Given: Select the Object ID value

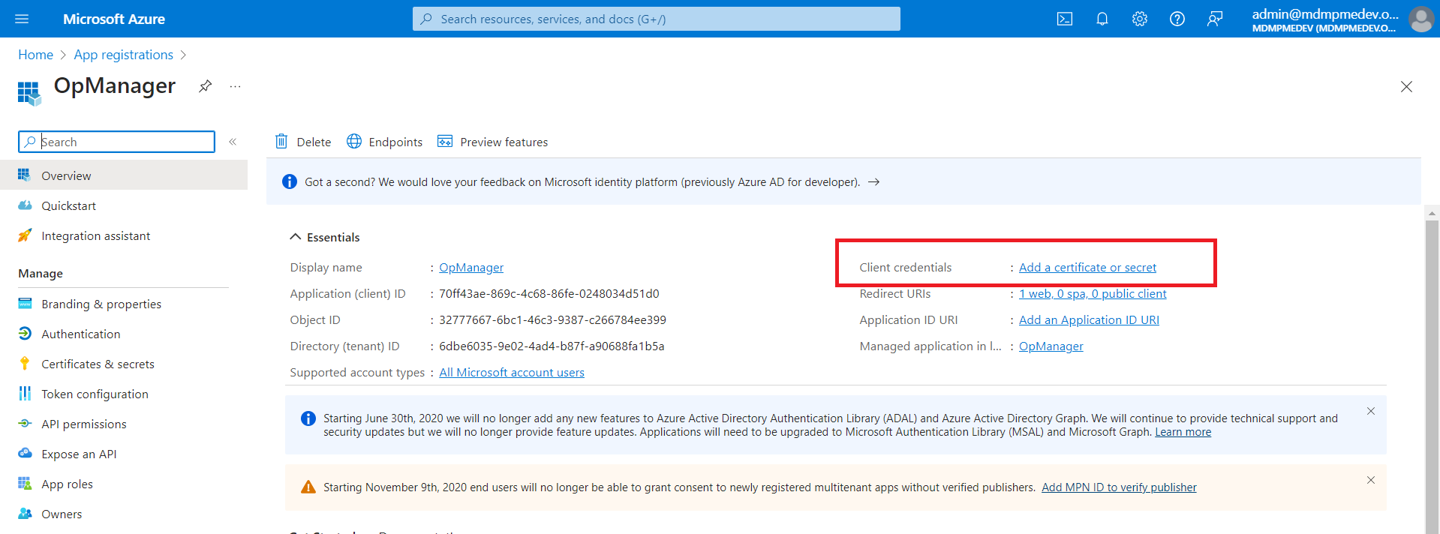Looking at the screenshot, I should point(552,320).
